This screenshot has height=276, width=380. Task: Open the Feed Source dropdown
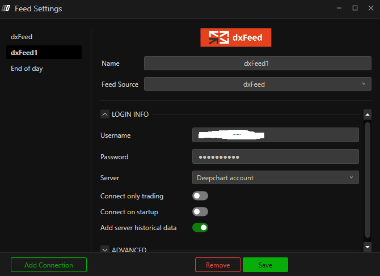tap(257, 84)
